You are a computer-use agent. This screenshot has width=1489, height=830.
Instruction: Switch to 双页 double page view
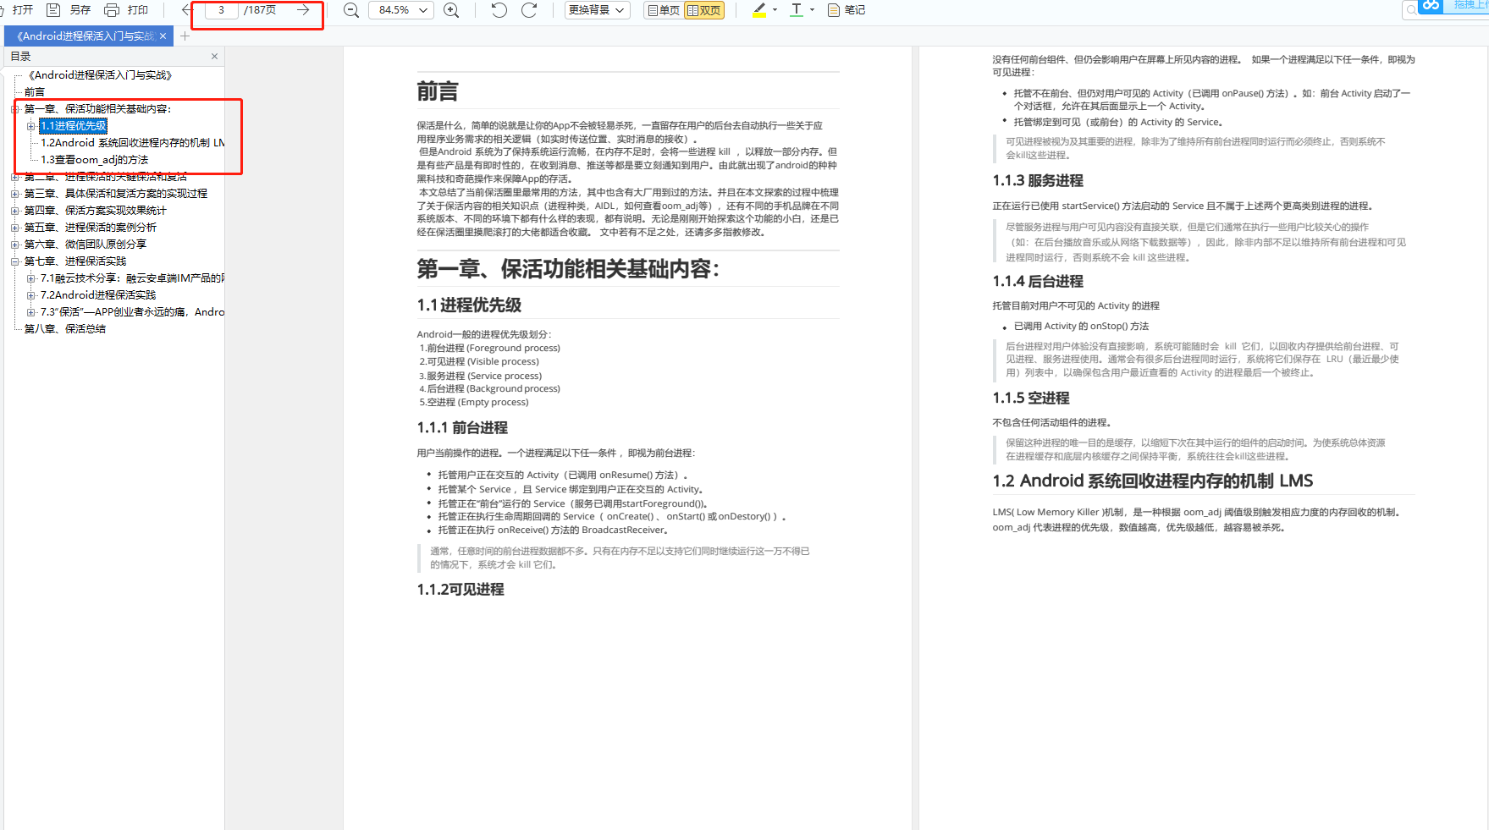click(x=704, y=10)
